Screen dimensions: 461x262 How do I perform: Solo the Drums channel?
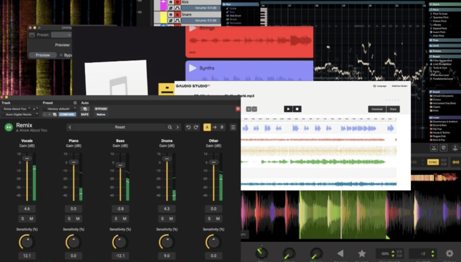click(x=163, y=219)
